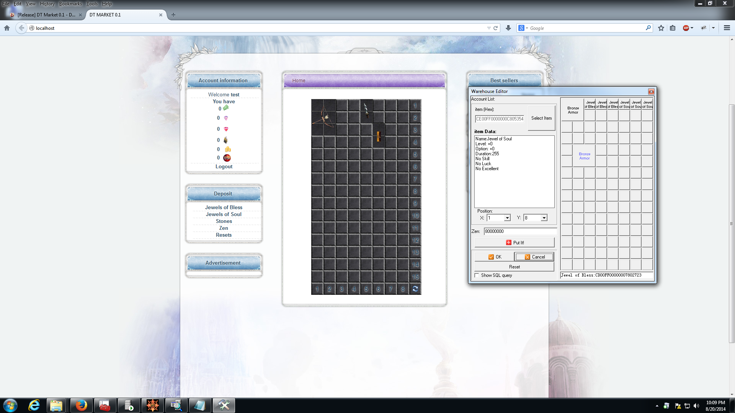Viewport: 735px width, 413px height.
Task: Select the crossbow item in warehouse
Action: 323,117
